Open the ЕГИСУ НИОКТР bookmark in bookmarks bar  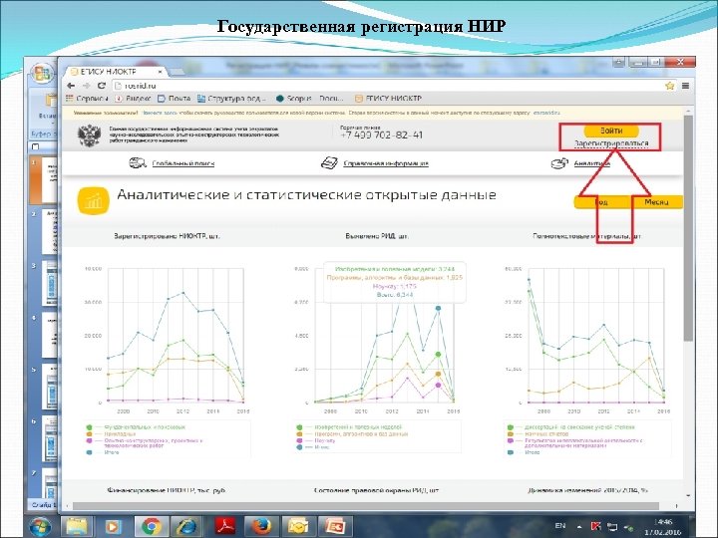coord(388,99)
